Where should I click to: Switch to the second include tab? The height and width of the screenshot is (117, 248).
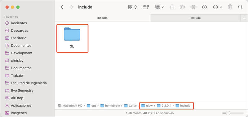[x=196, y=18]
